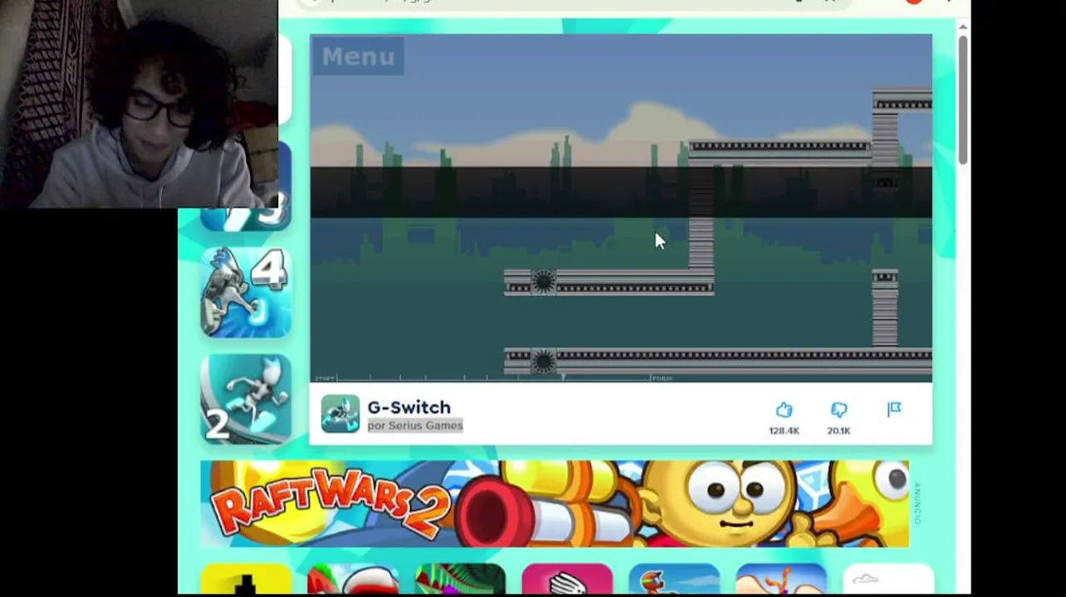Screen dimensions: 1066x597
Task: Open the yellow game thumbnail in bottom row
Action: 246,579
